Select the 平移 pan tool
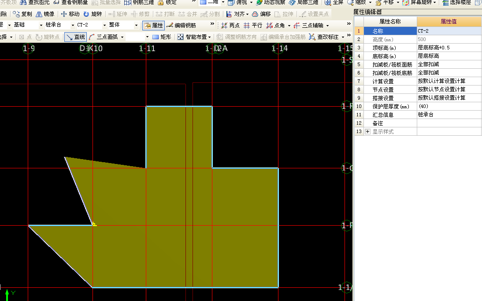 pos(385,3)
